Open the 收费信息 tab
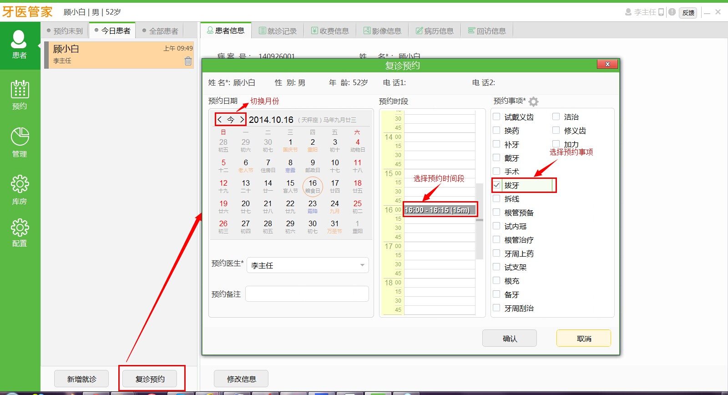This screenshot has height=395, width=728. (330, 31)
